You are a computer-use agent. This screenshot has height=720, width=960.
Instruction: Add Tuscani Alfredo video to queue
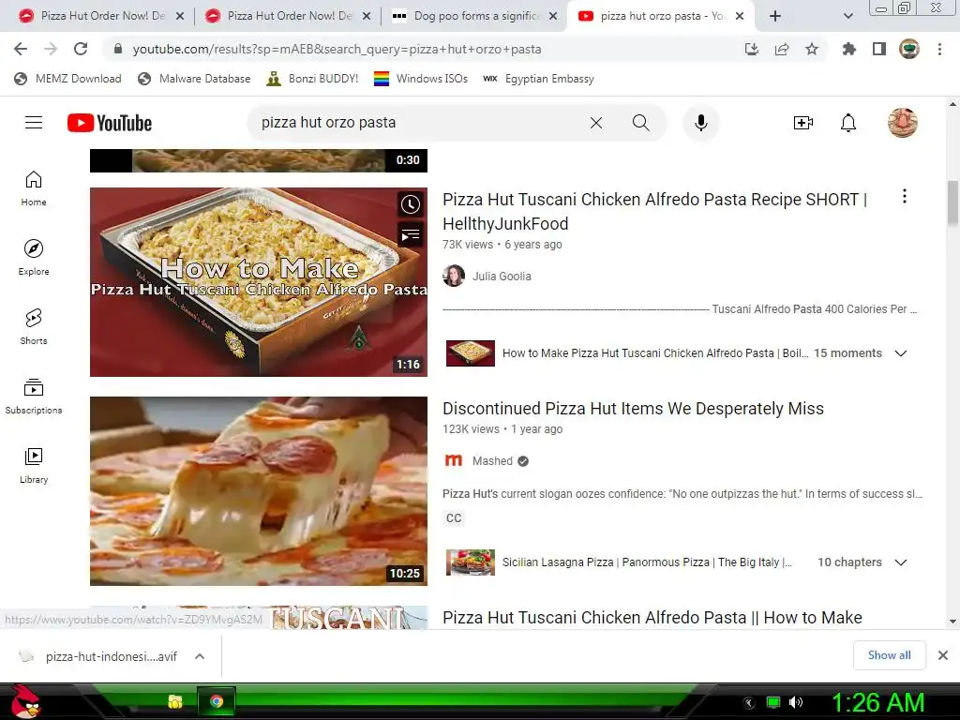[x=411, y=234]
